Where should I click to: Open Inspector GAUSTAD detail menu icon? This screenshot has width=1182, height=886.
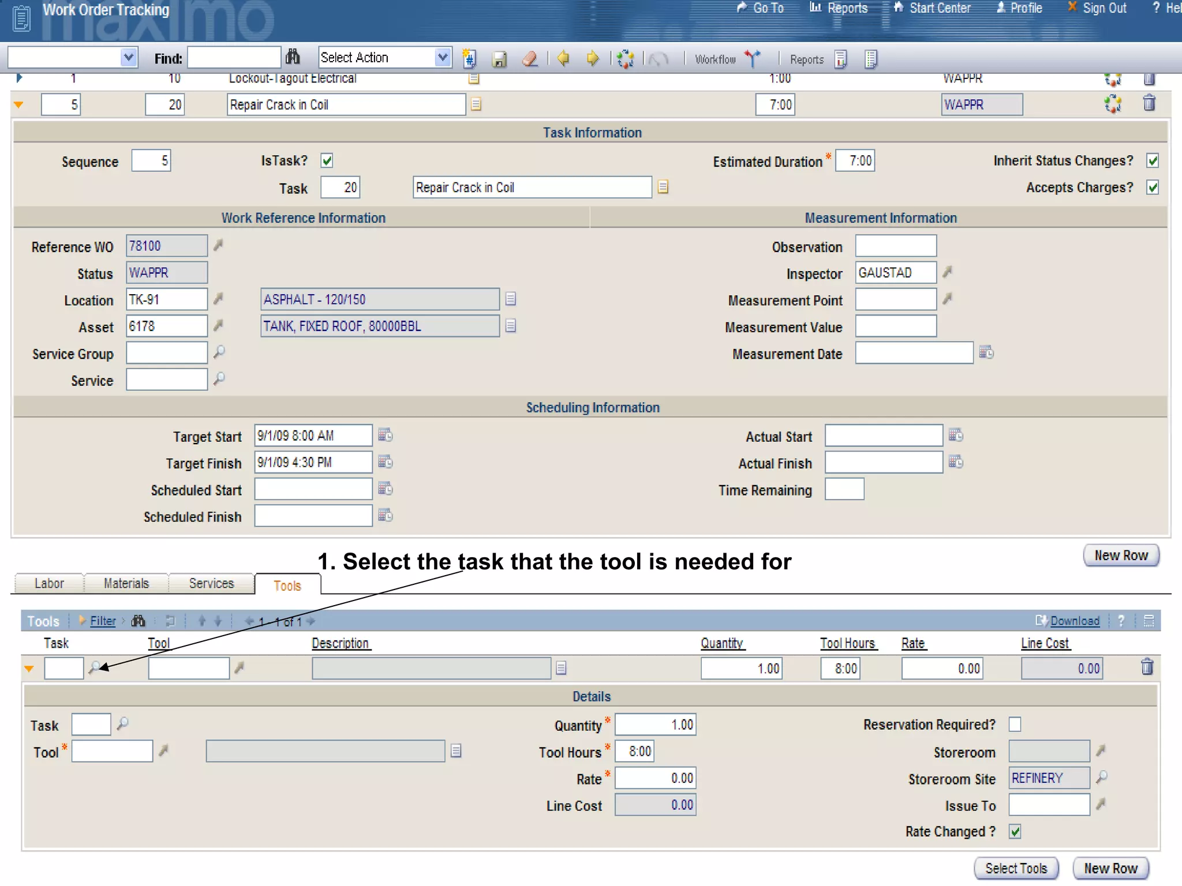point(948,272)
